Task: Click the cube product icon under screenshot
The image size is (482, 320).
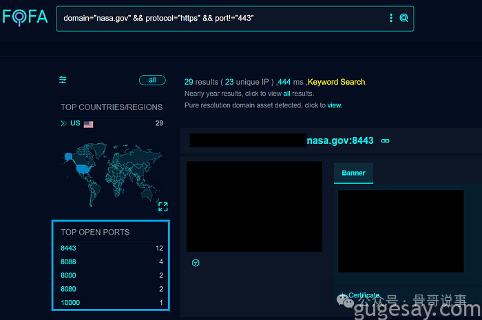Action: pyautogui.click(x=196, y=263)
